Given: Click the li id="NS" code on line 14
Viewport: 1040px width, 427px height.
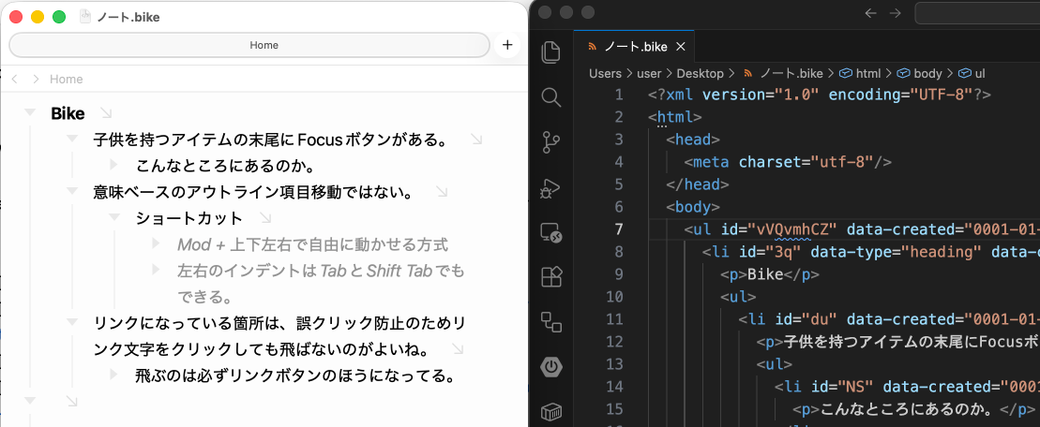Looking at the screenshot, I should pos(907,387).
